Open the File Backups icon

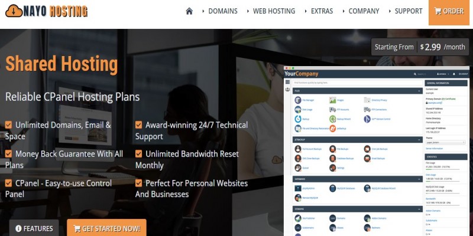tap(332, 149)
